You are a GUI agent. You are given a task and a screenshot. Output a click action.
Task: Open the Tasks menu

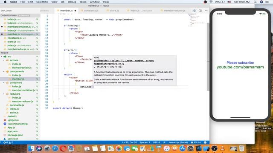click(83, 2)
